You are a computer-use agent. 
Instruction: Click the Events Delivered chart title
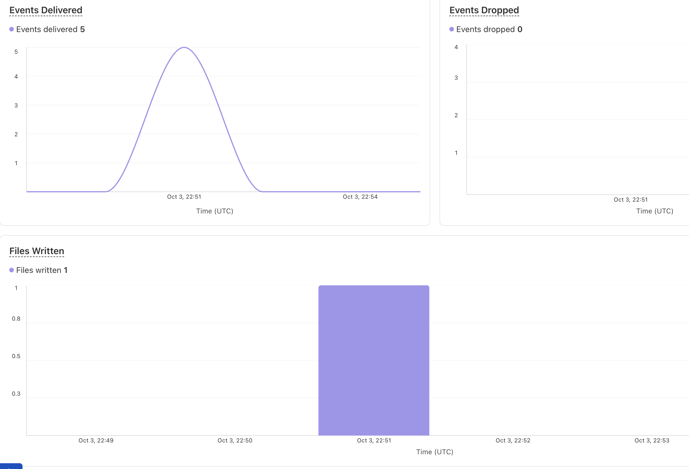pos(46,10)
